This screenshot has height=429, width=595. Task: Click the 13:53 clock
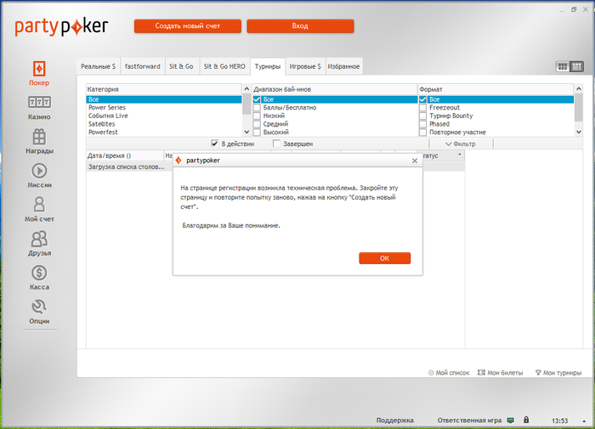point(560,421)
